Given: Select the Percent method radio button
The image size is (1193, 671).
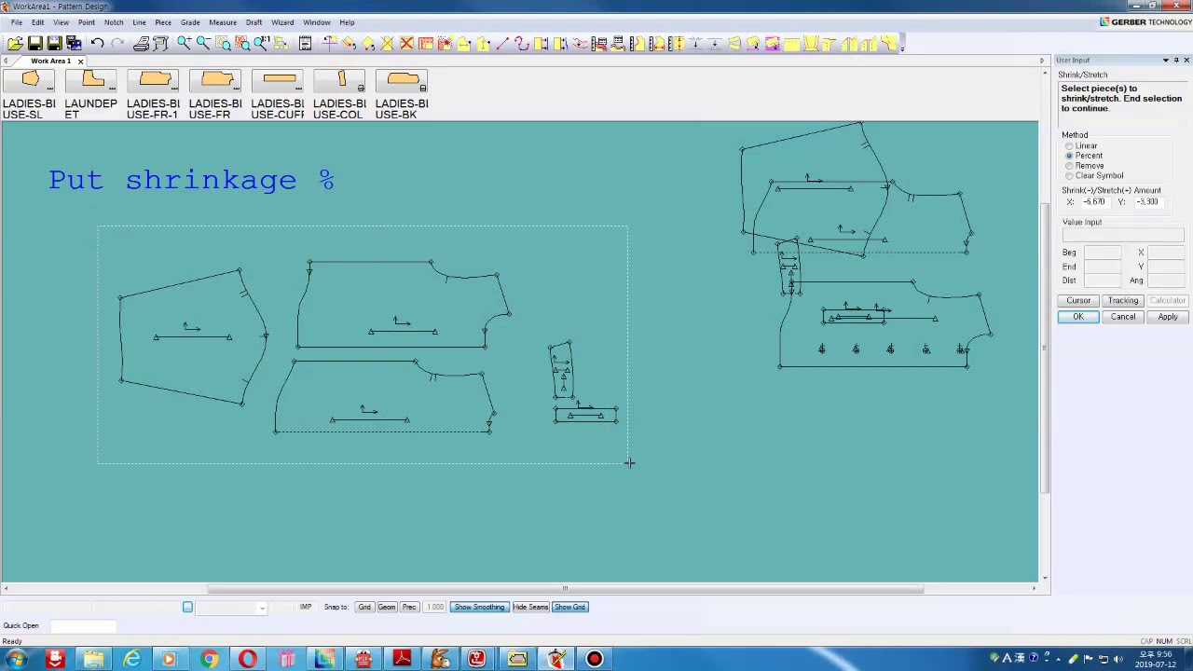Looking at the screenshot, I should 1069,156.
